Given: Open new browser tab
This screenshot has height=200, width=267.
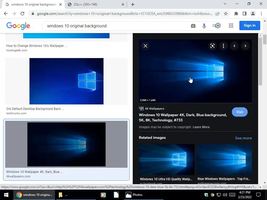Looking at the screenshot, I should pyautogui.click(x=133, y=4).
